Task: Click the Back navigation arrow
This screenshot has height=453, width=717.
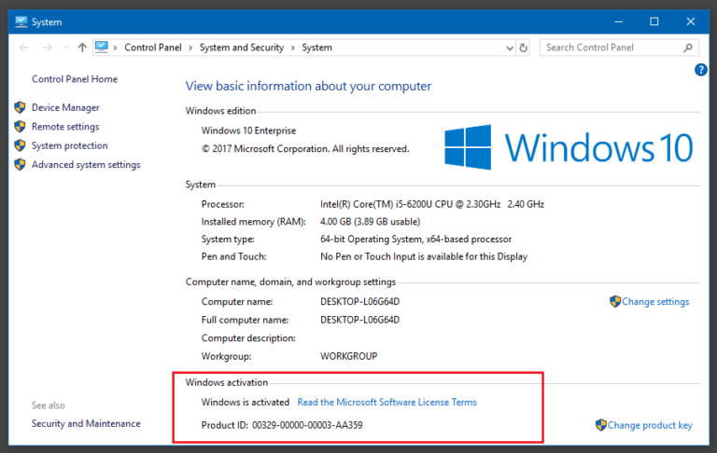Action: point(24,48)
